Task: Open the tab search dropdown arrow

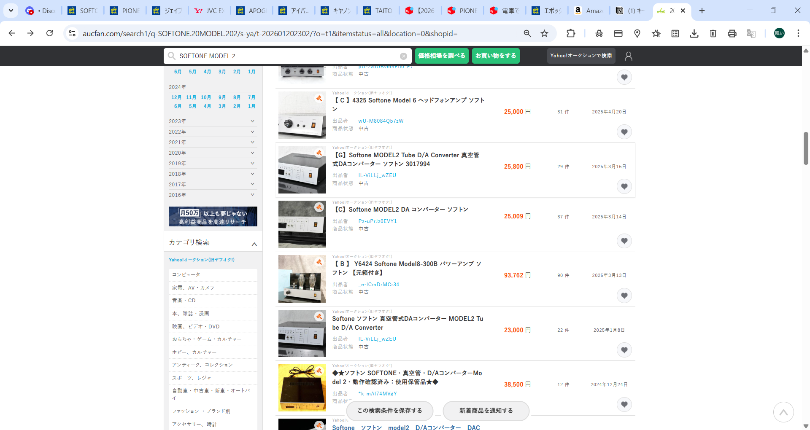Action: pyautogui.click(x=11, y=11)
